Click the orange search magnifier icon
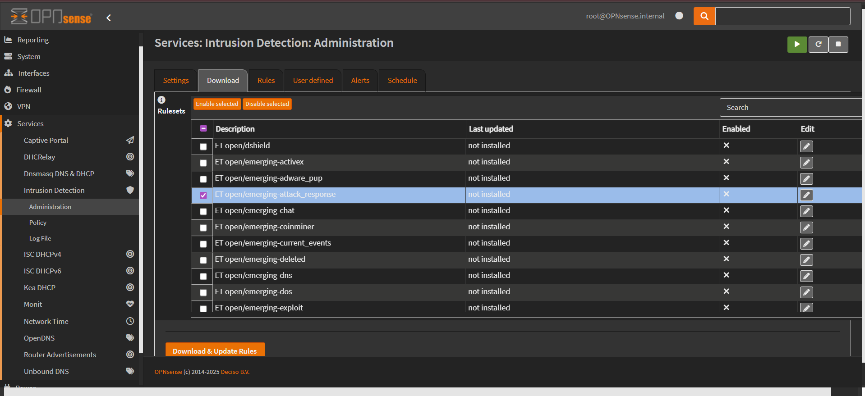 pos(704,16)
